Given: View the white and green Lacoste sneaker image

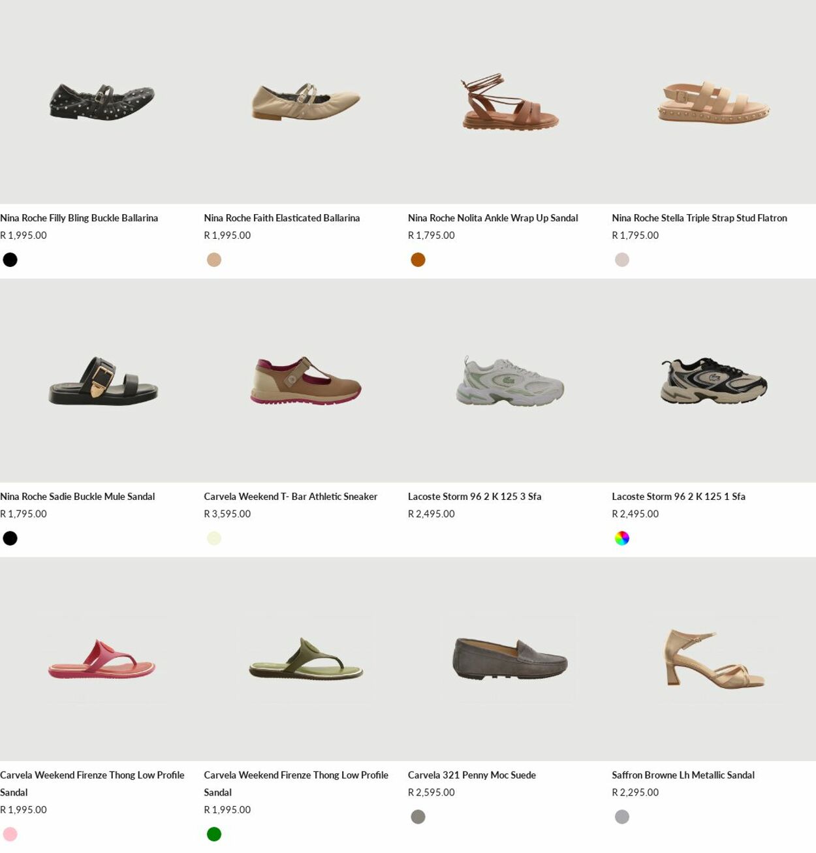Looking at the screenshot, I should tap(510, 380).
